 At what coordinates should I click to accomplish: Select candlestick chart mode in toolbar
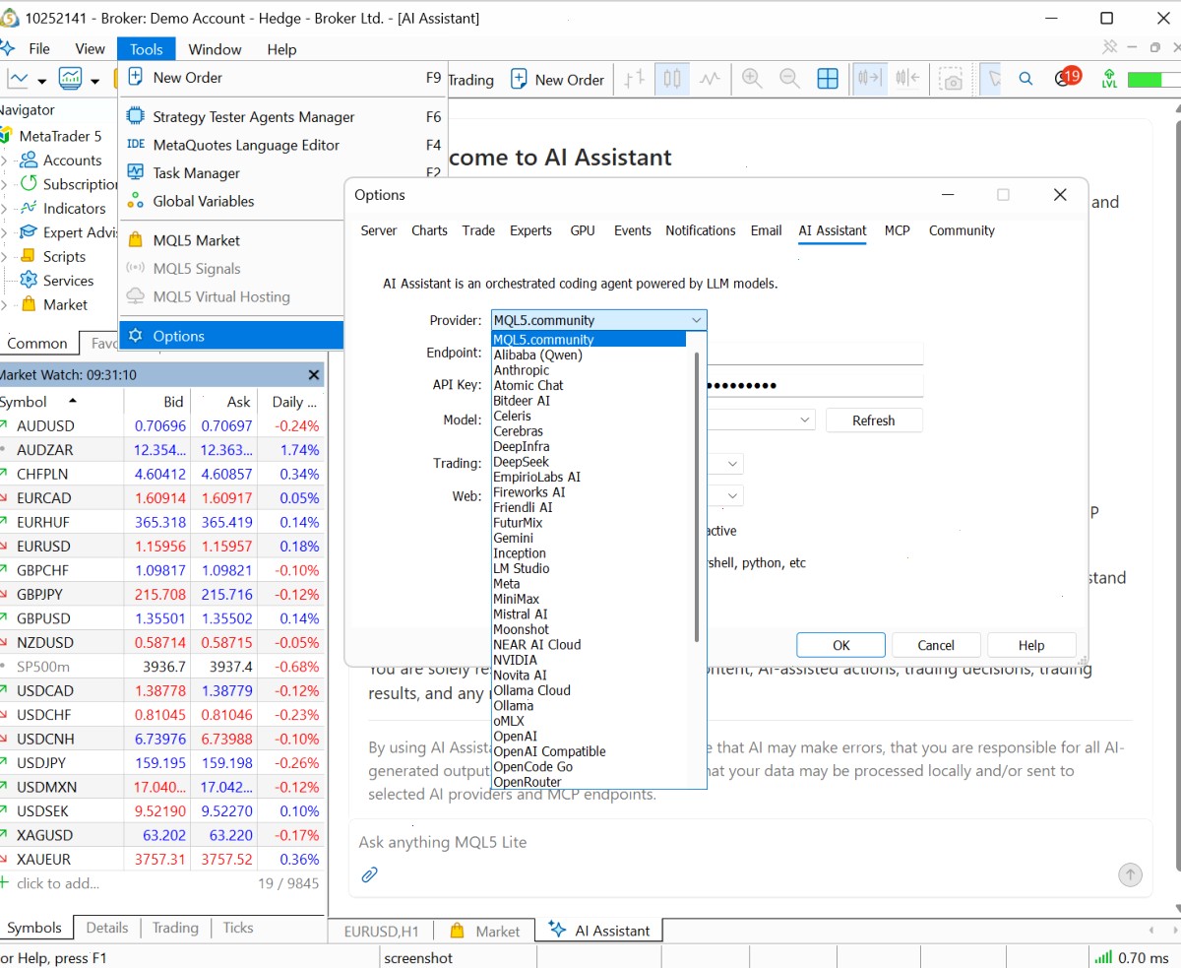coord(672,80)
